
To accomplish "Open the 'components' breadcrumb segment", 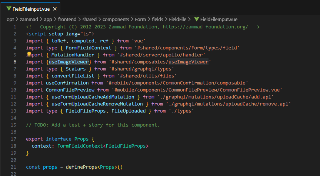I will [x=116, y=20].
